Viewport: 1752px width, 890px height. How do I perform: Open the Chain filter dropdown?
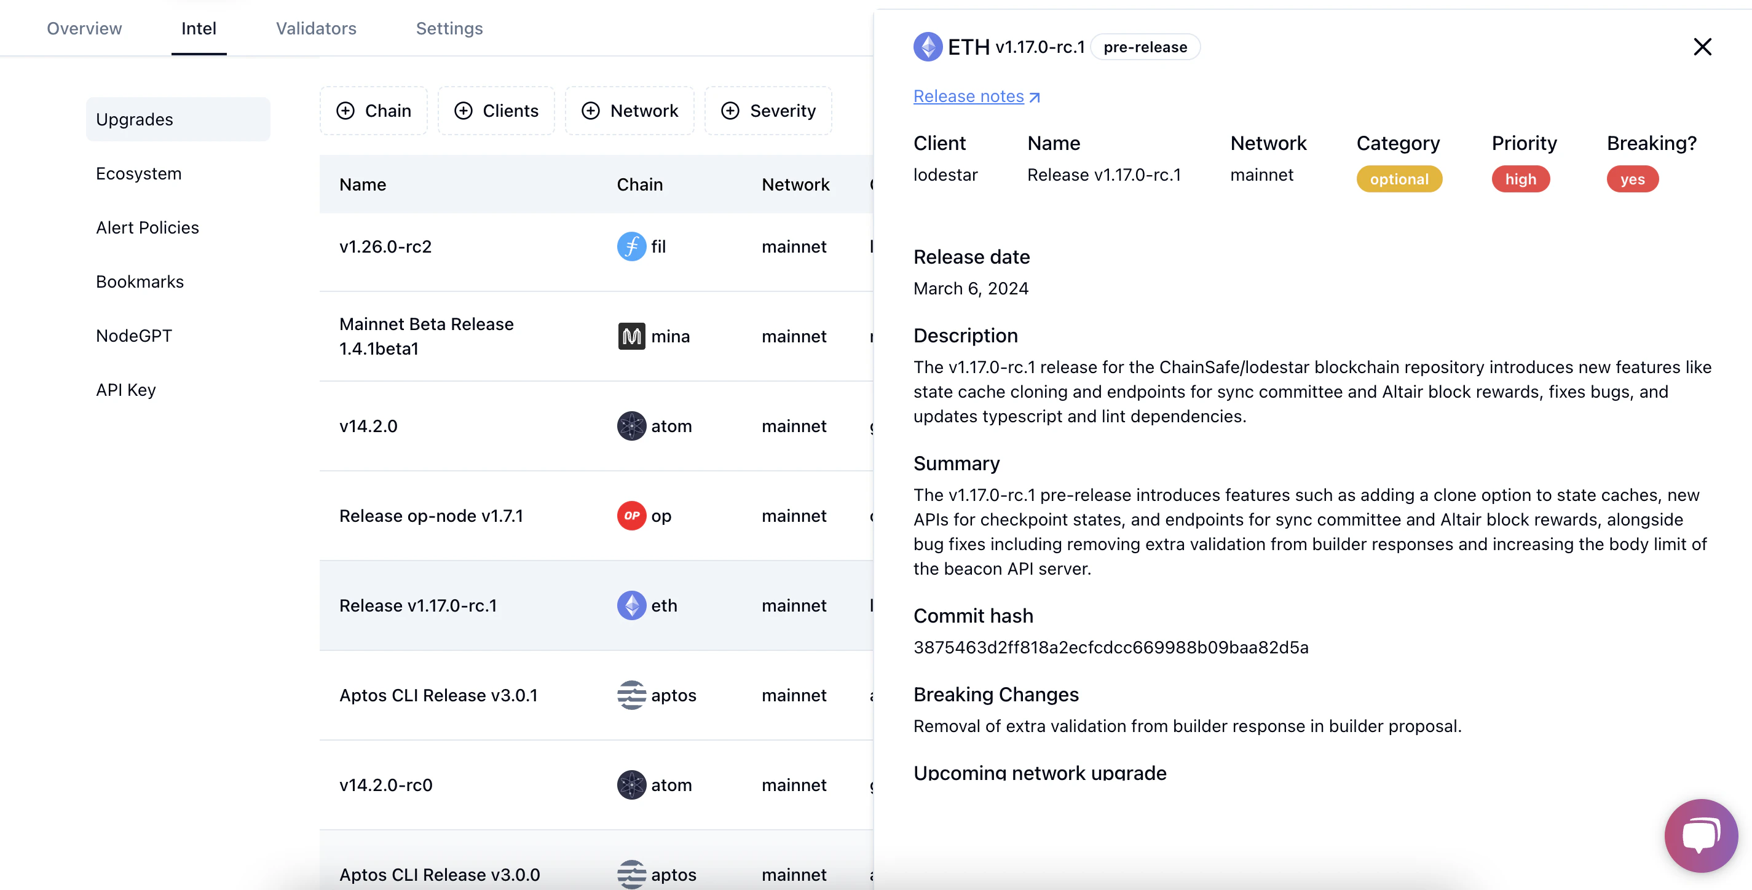tap(374, 111)
